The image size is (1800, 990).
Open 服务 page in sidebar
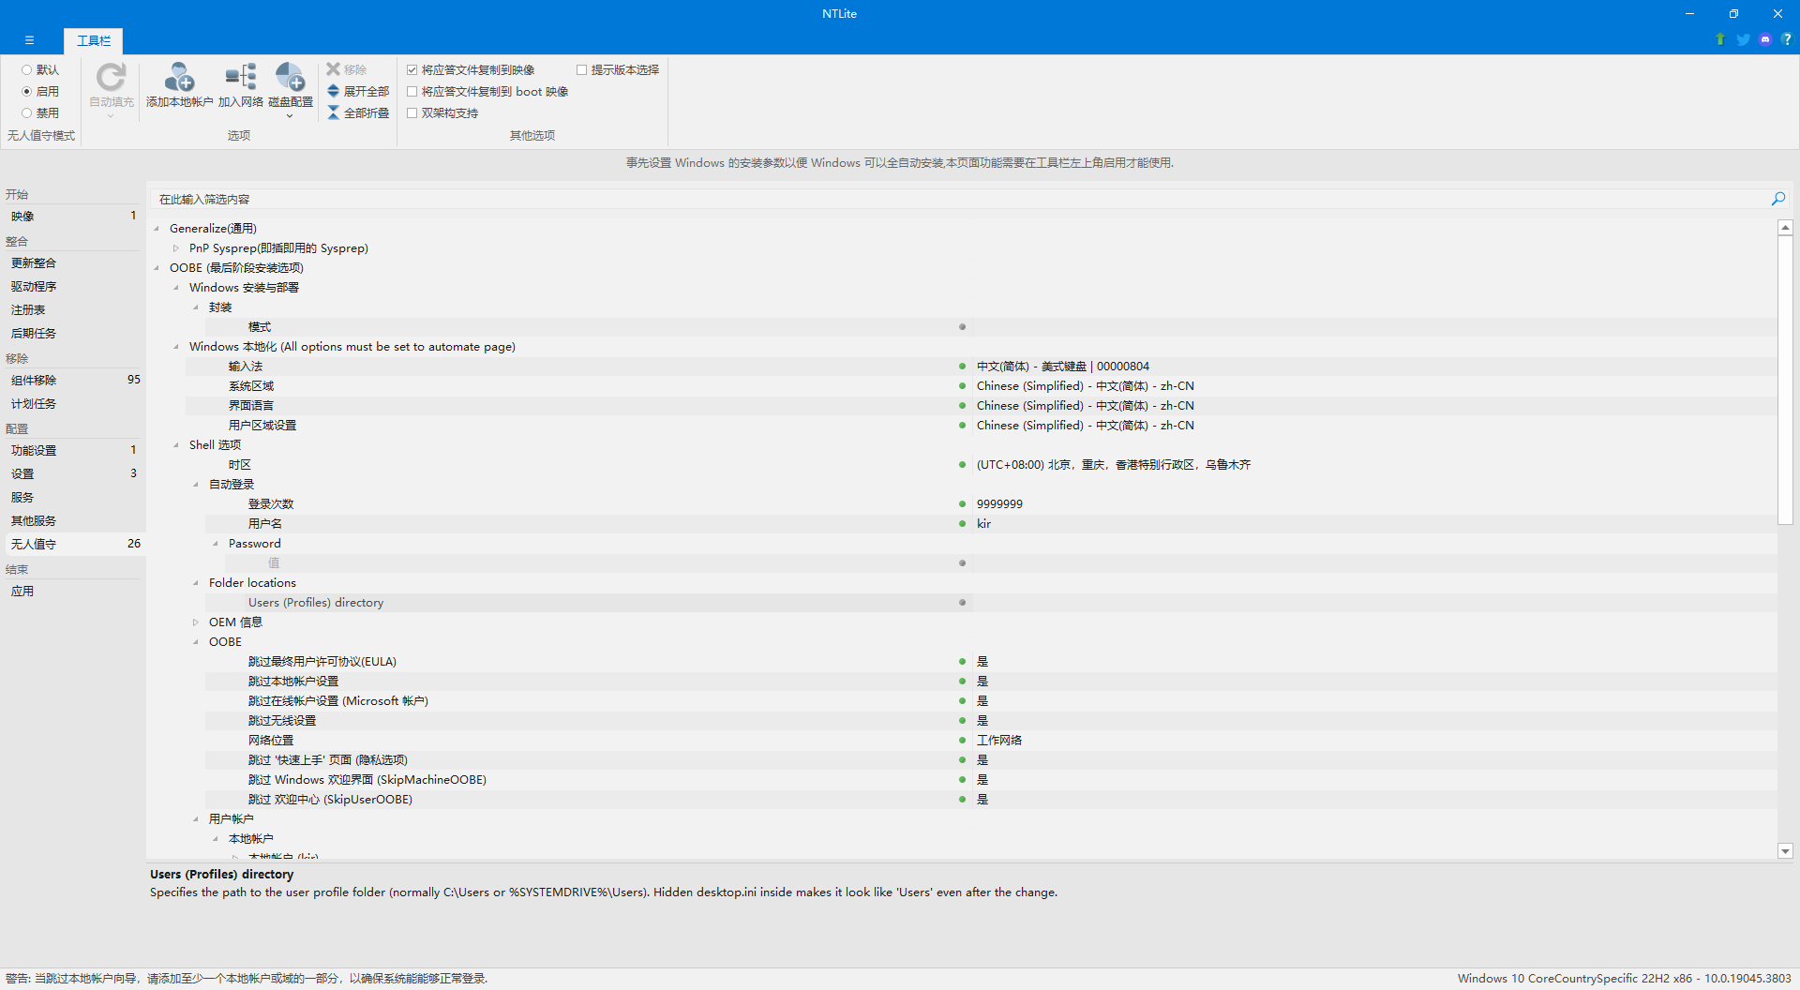click(73, 497)
